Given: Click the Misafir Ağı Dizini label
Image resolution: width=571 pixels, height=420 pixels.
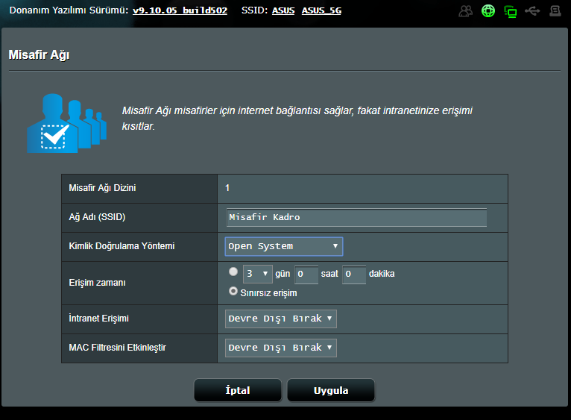Looking at the screenshot, I should coord(102,188).
